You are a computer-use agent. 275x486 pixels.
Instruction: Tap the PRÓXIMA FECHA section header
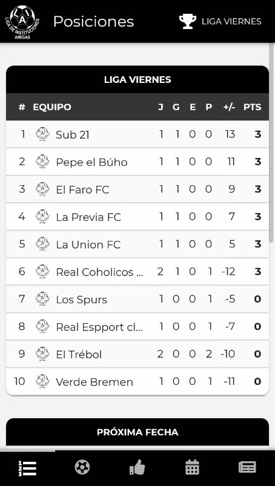pyautogui.click(x=137, y=432)
